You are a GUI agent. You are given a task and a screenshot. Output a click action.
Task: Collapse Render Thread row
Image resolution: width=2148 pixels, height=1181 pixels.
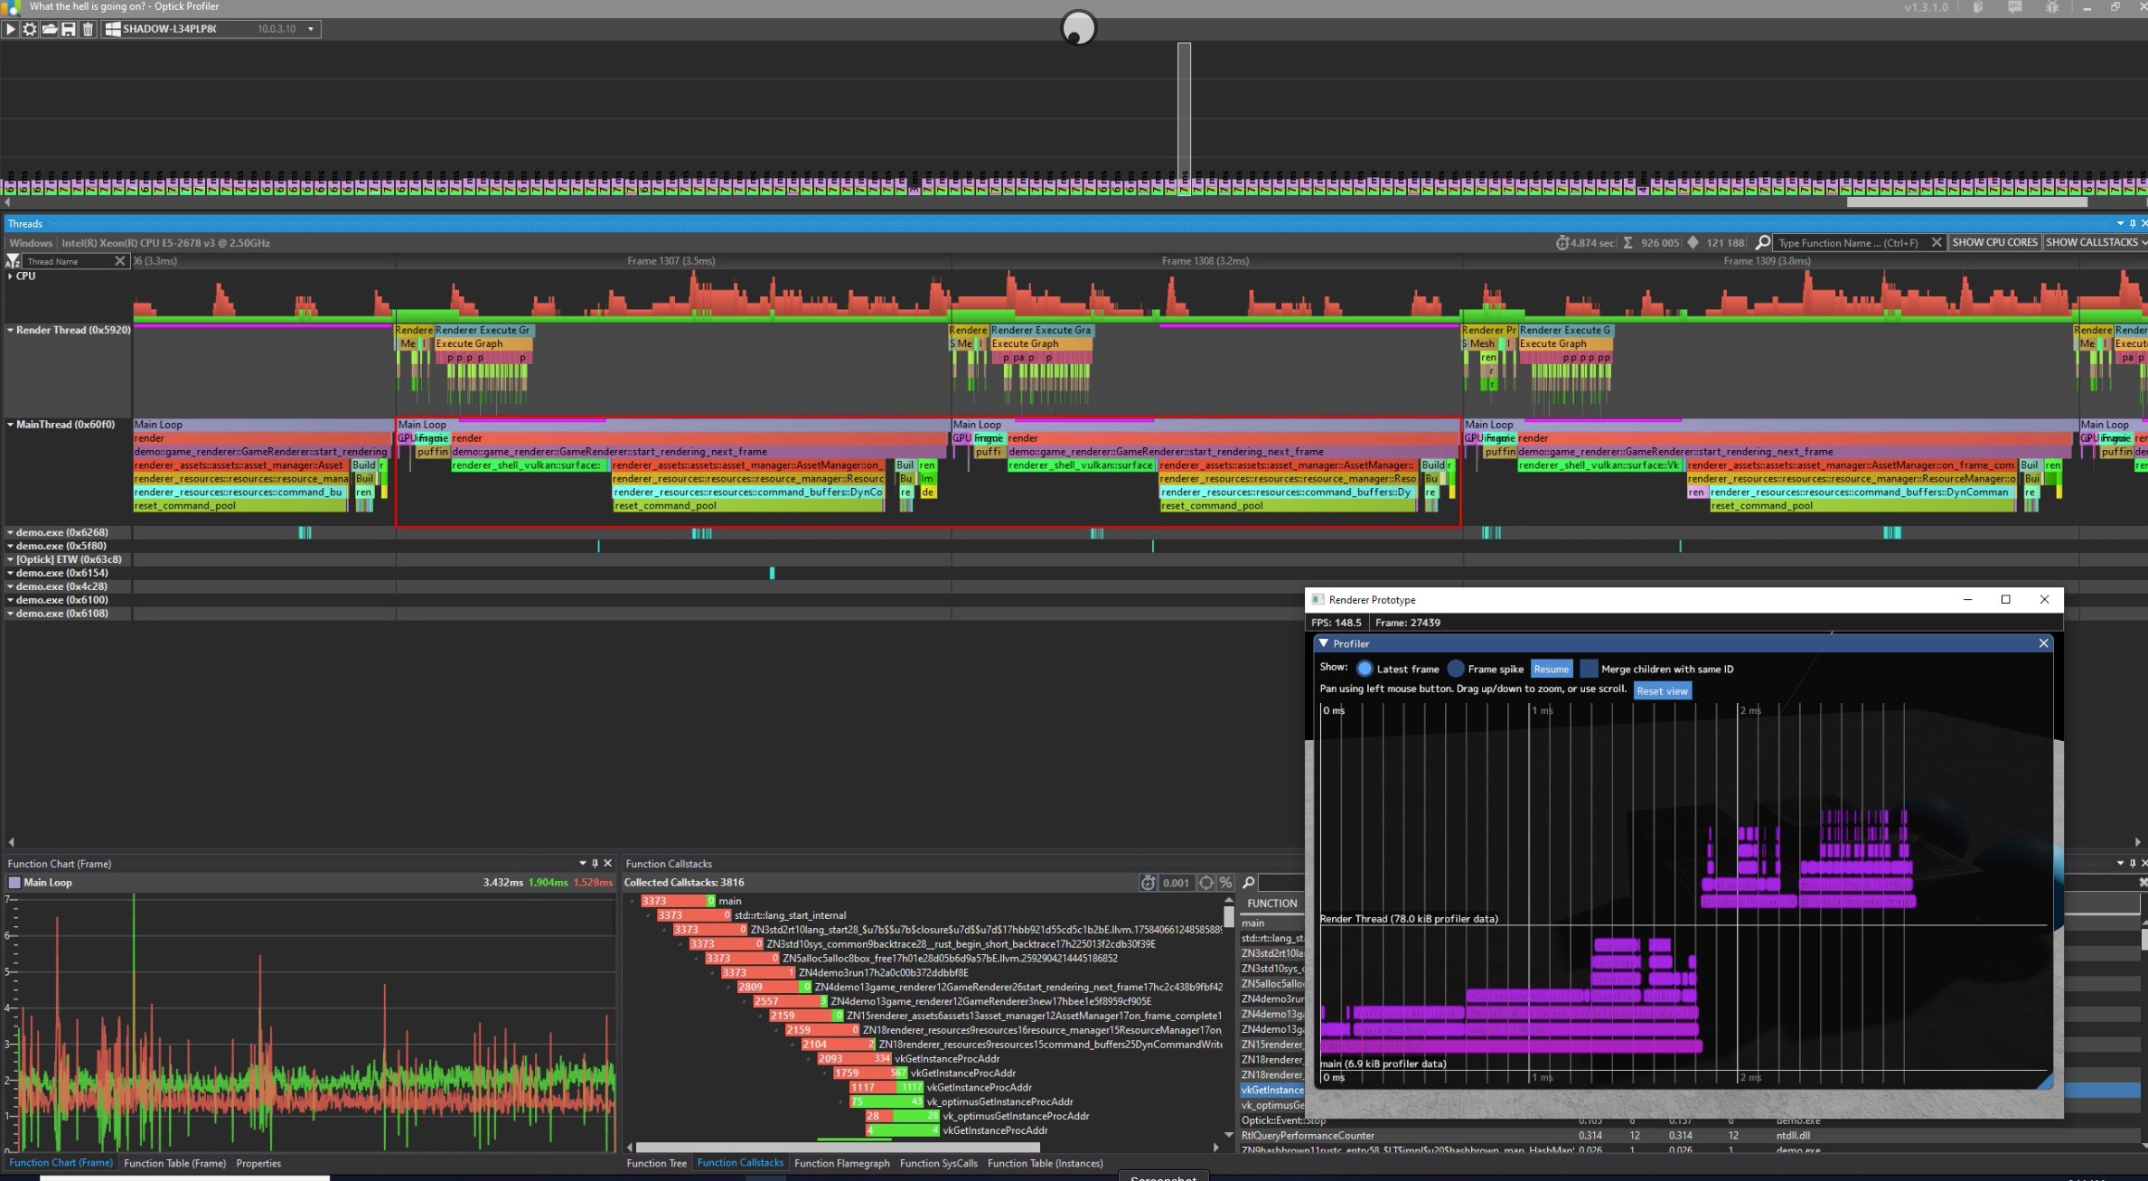(10, 331)
